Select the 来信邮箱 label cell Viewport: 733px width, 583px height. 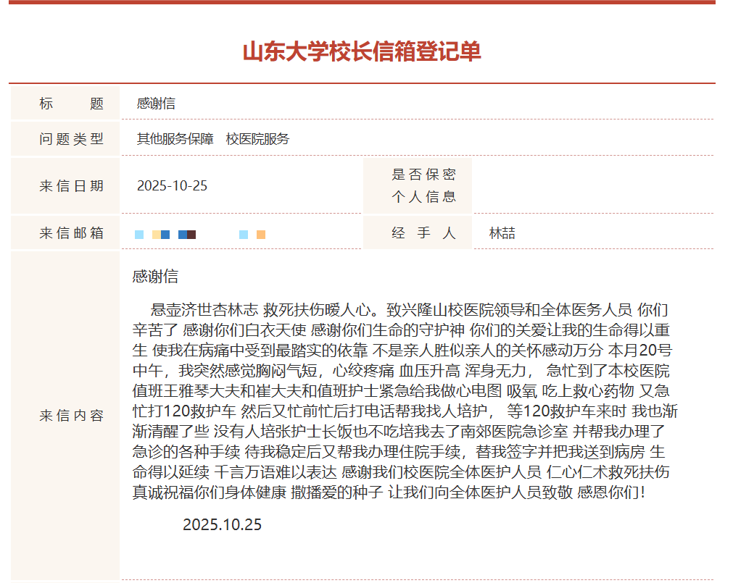[71, 233]
